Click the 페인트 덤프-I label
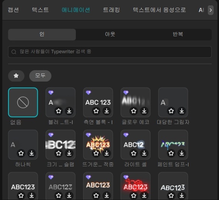This screenshot has height=200, width=219. [x=173, y=164]
